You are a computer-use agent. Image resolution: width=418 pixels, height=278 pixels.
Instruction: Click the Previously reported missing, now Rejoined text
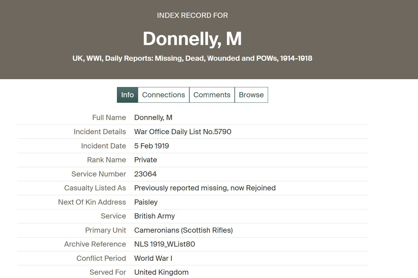[x=205, y=188]
